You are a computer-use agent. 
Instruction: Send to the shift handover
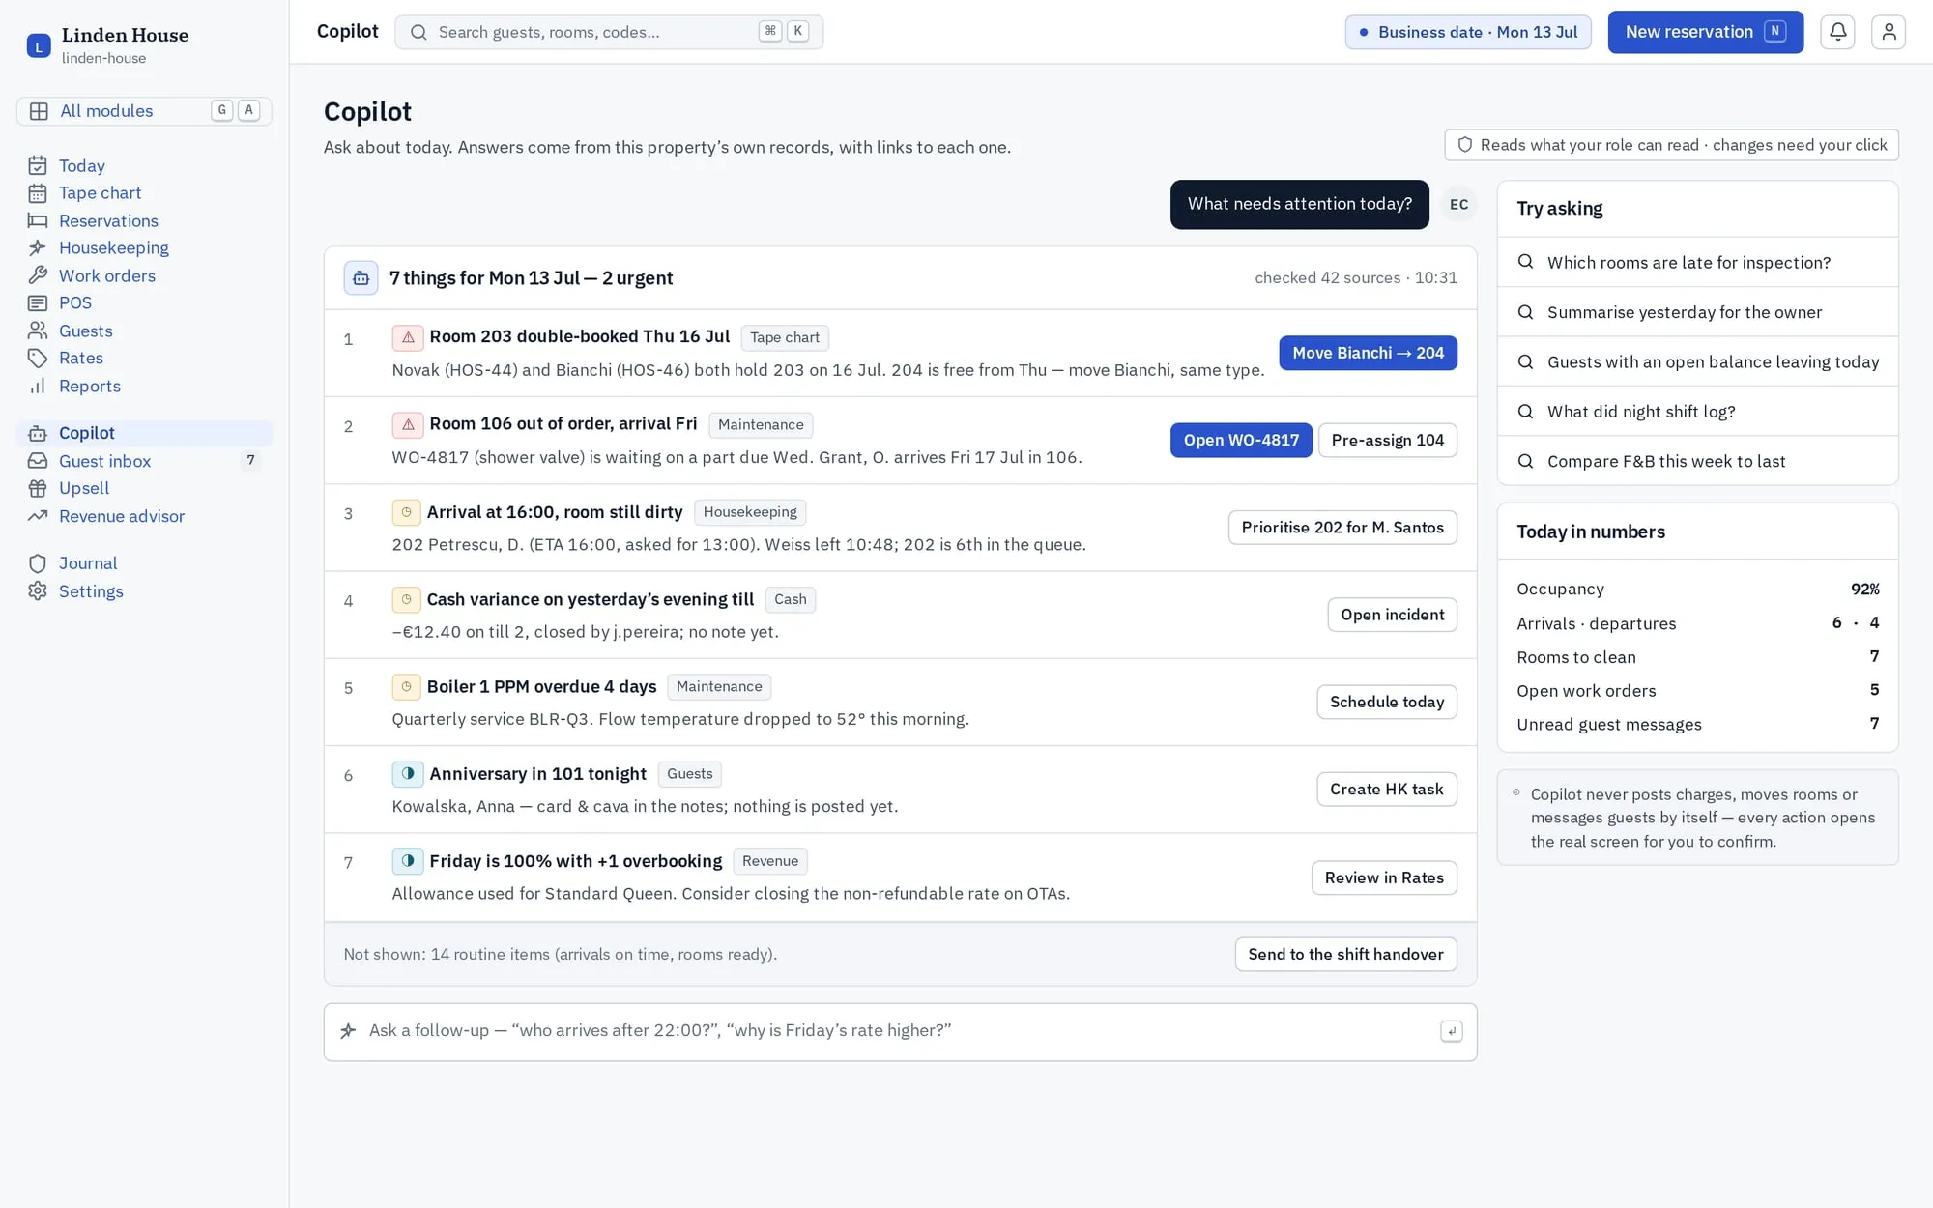coord(1345,954)
